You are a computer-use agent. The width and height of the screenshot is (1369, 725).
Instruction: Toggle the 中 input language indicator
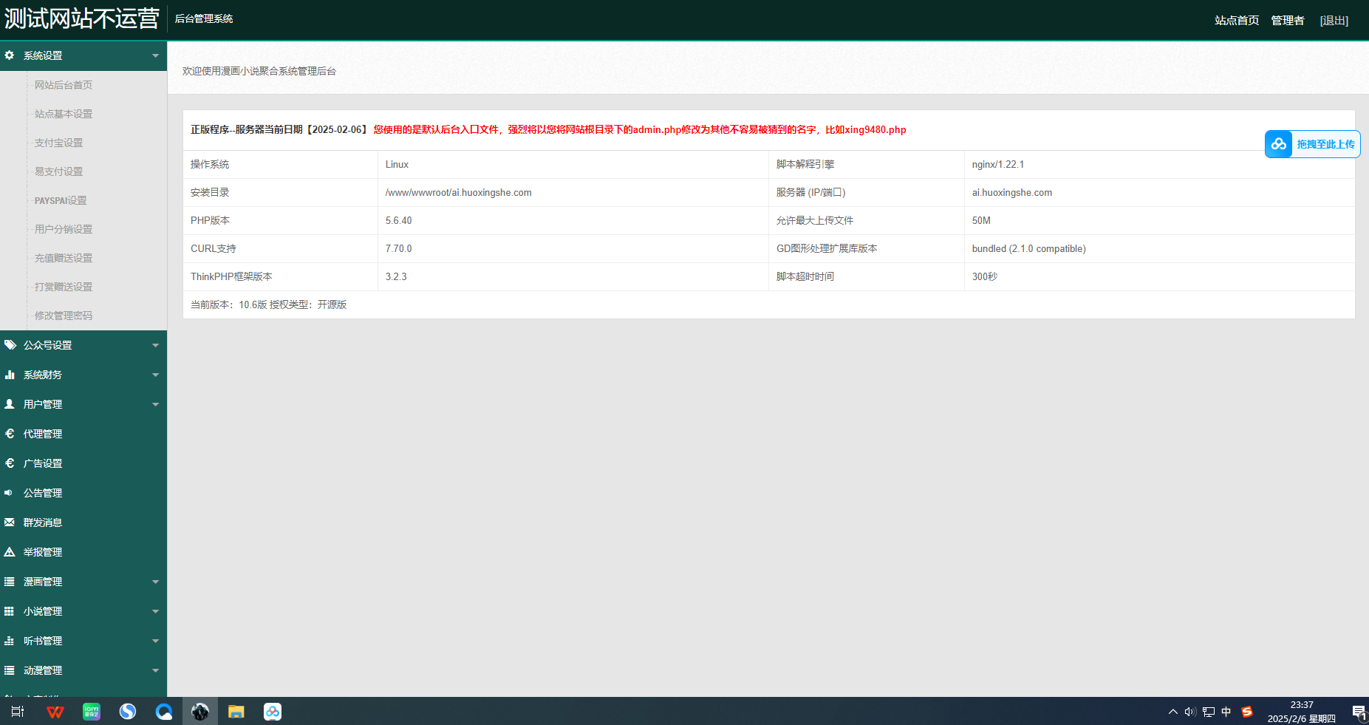1226,712
